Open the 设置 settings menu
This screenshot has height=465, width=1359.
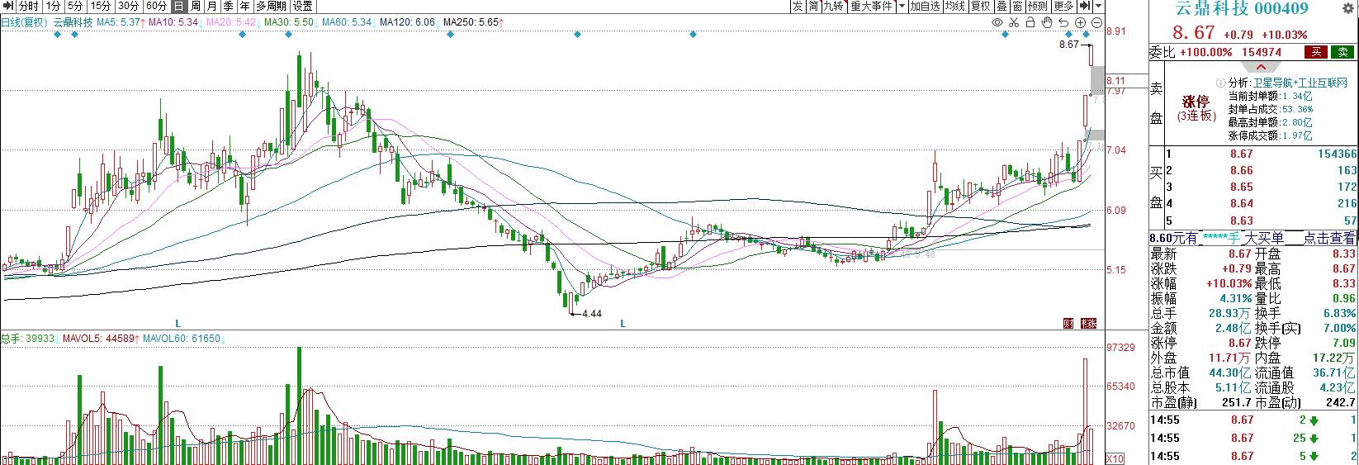pyautogui.click(x=303, y=6)
